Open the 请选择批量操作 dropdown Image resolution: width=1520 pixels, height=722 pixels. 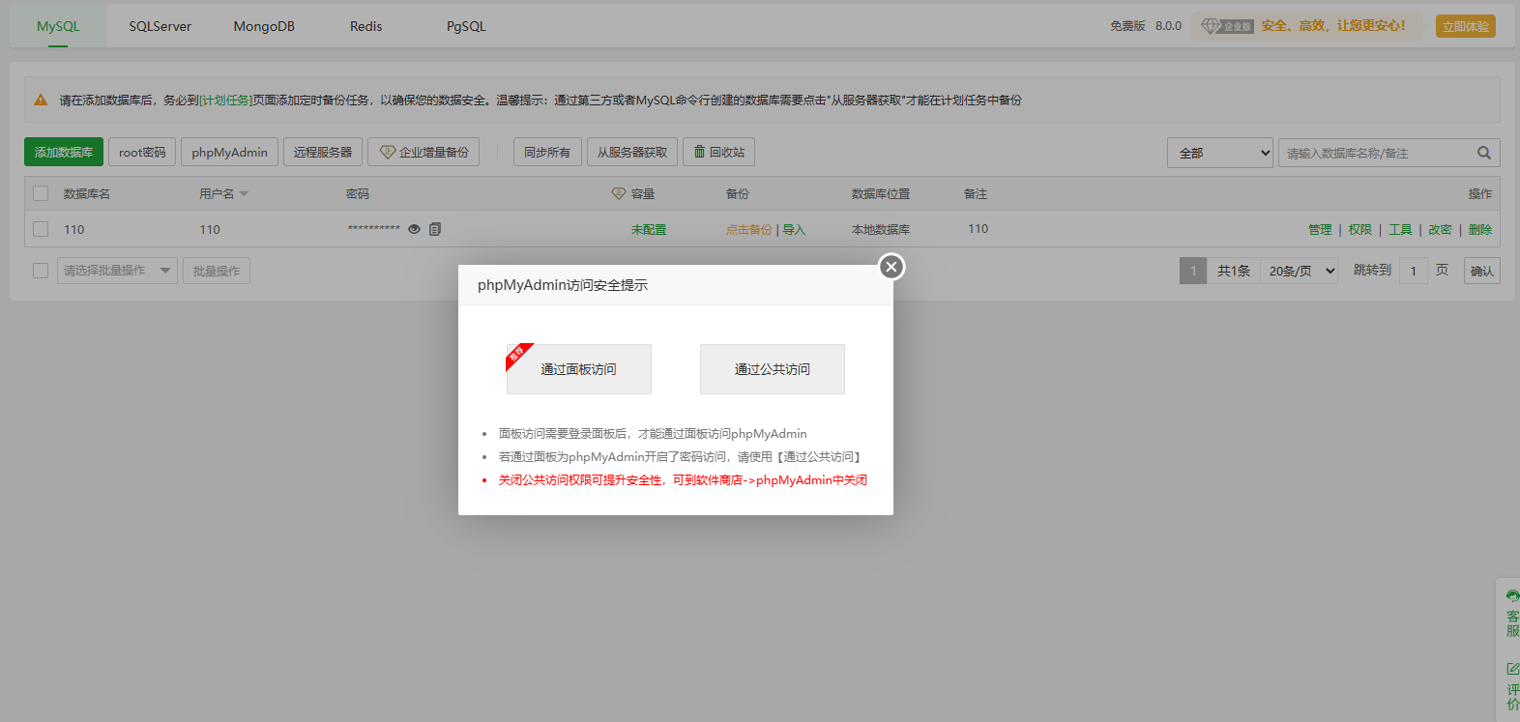(x=117, y=271)
